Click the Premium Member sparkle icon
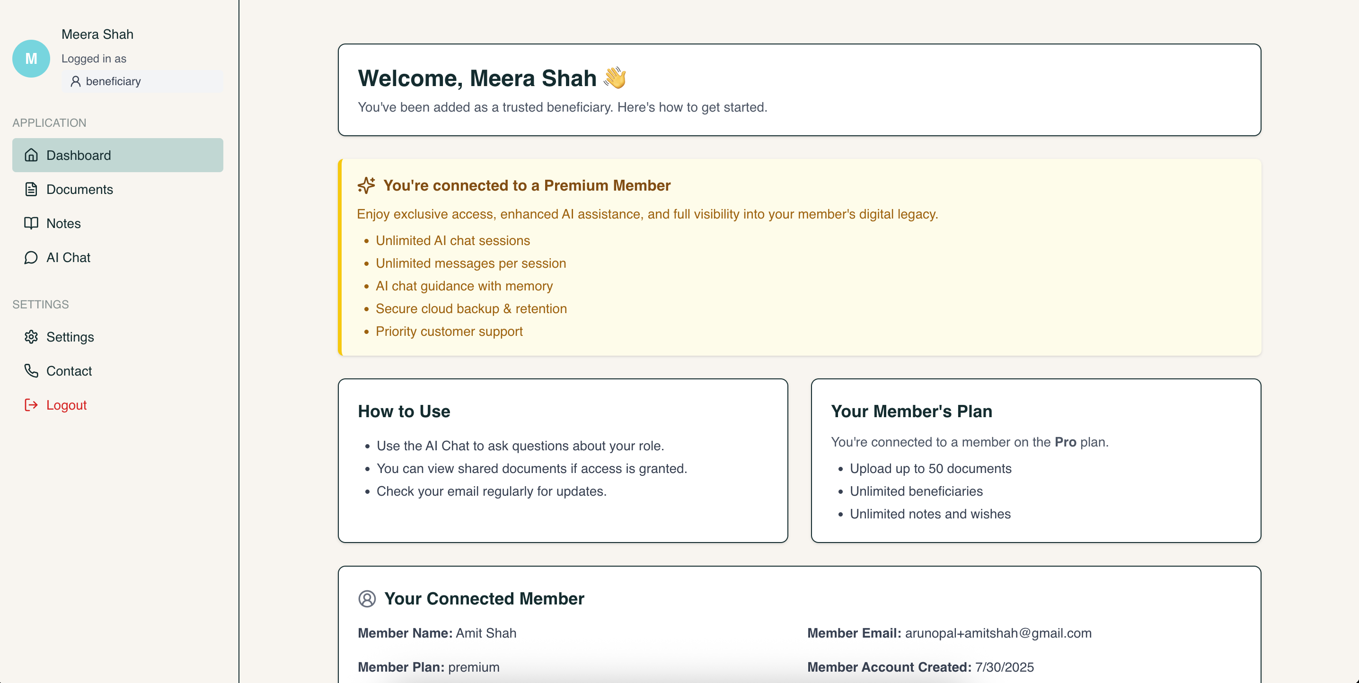 pyautogui.click(x=366, y=186)
